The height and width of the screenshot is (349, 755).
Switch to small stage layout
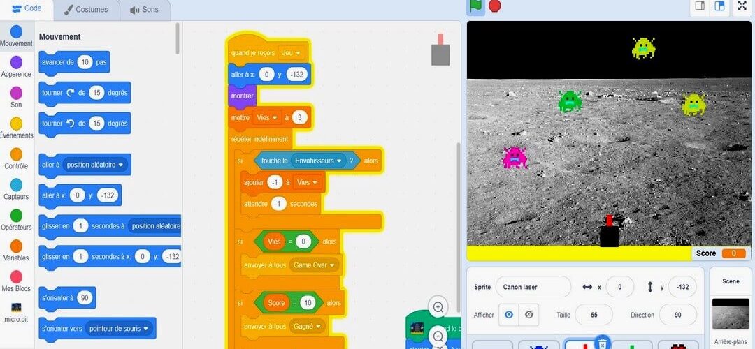(x=700, y=6)
